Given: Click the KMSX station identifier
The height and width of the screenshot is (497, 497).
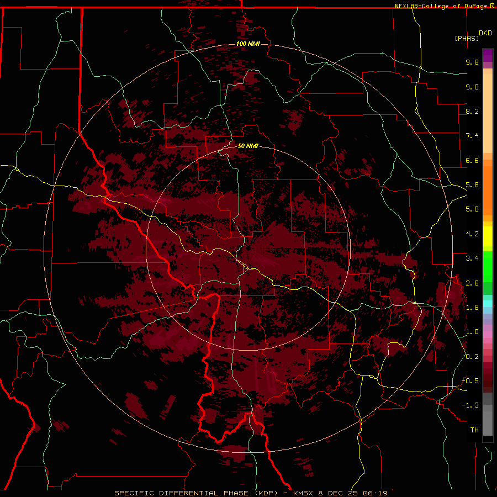Looking at the screenshot, I should (x=304, y=493).
